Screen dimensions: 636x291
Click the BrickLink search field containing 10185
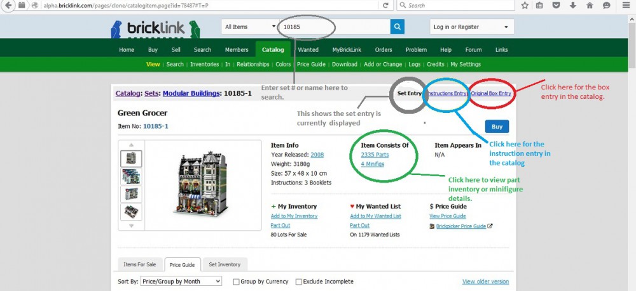click(x=334, y=27)
